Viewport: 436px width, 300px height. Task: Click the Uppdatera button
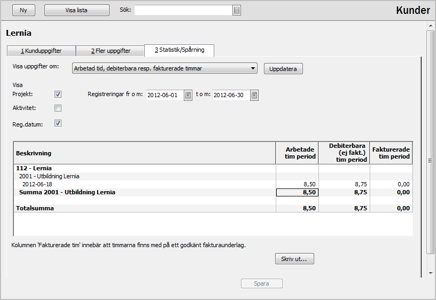coord(283,69)
